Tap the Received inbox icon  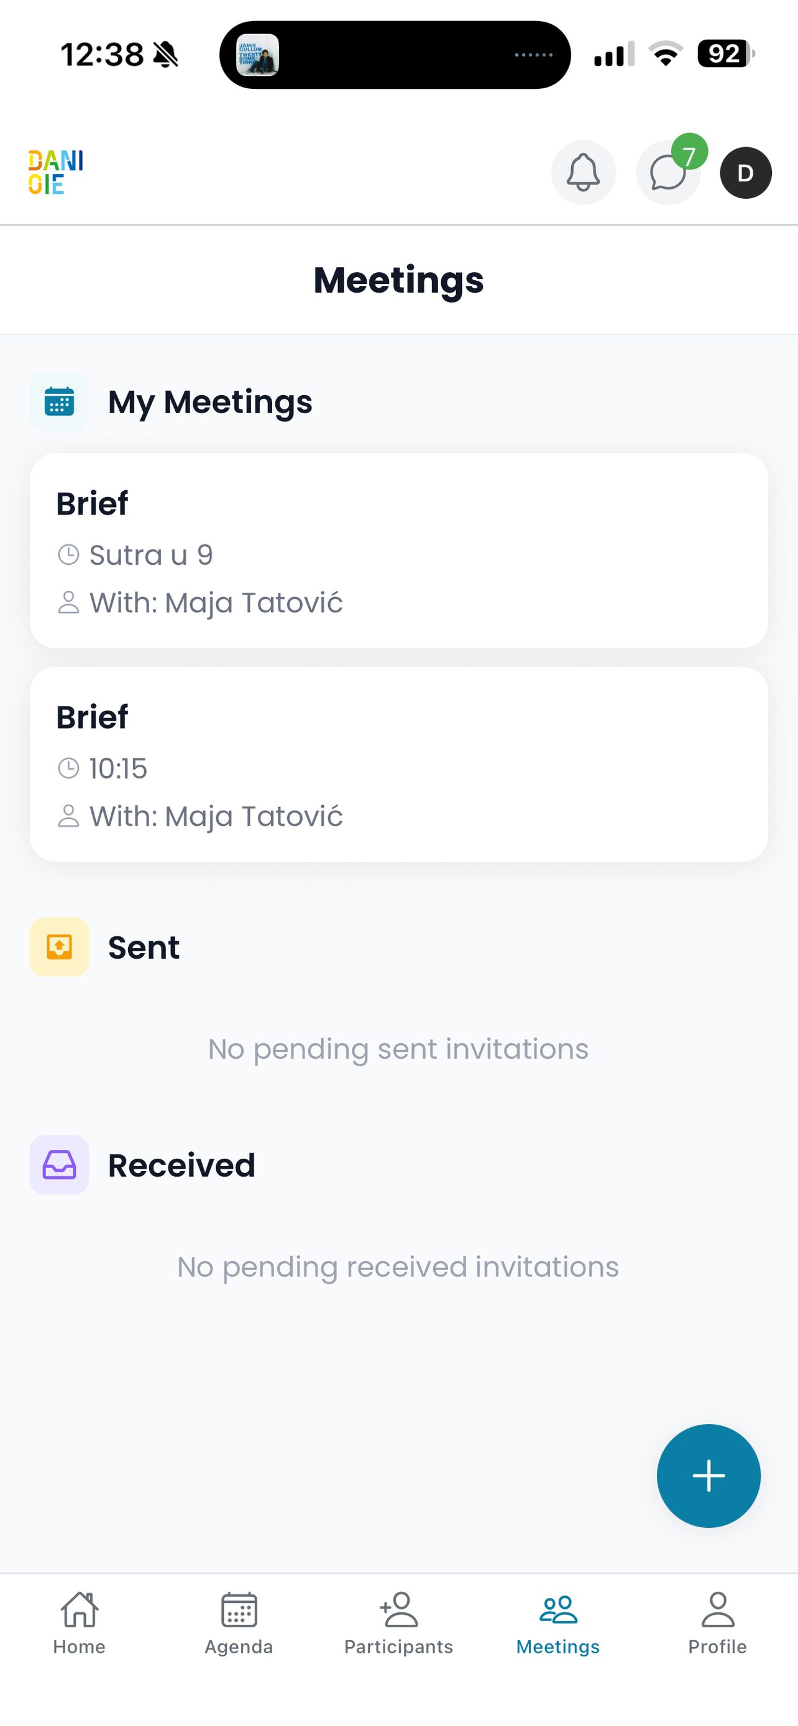click(59, 1164)
